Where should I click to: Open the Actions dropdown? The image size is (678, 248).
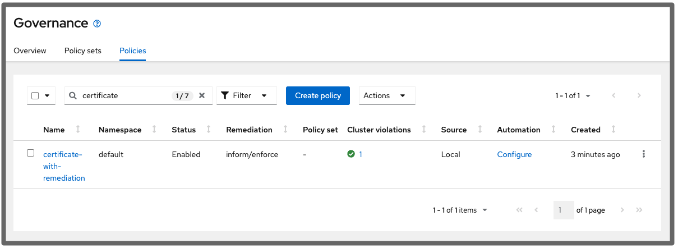[x=386, y=95]
